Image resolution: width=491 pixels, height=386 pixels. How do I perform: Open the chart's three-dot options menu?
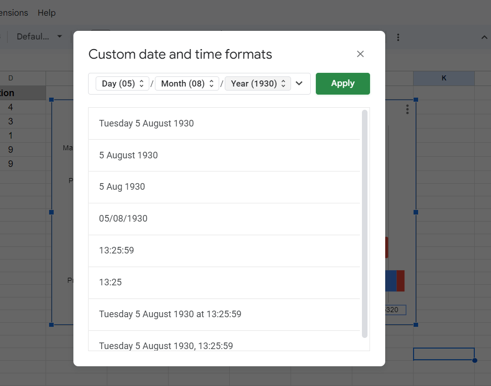(407, 109)
